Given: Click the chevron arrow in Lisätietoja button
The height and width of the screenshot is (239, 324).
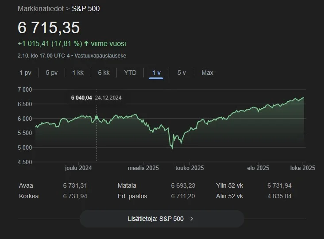Looking at the screenshot, I should (191, 219).
